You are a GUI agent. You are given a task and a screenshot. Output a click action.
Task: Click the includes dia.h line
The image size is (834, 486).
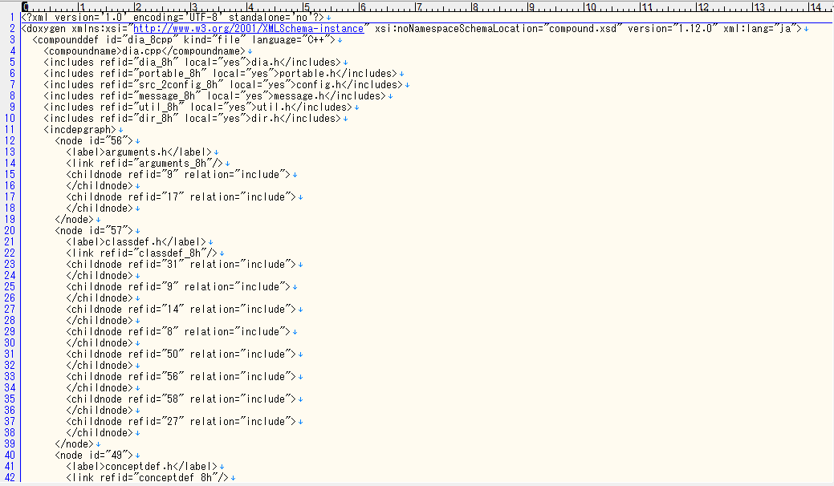click(x=192, y=62)
